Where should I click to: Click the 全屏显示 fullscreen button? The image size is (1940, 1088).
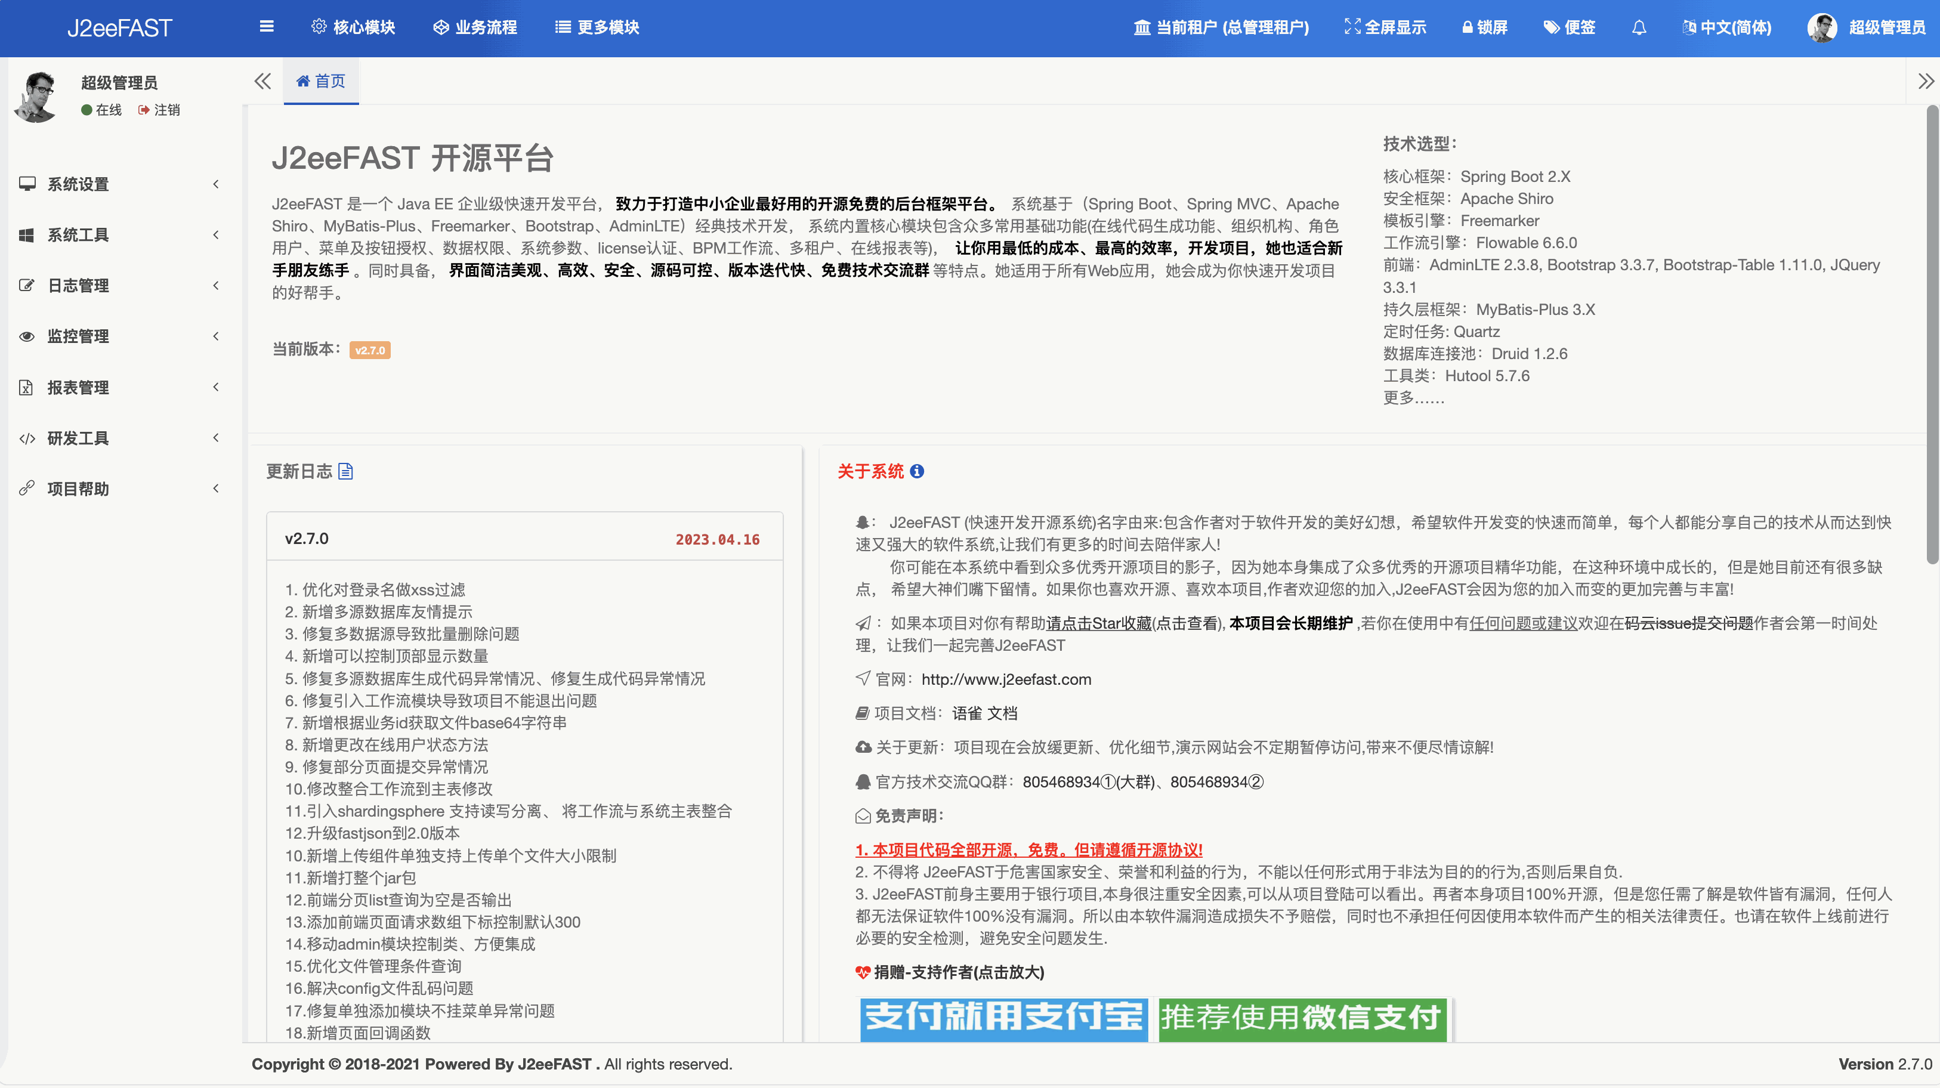tap(1385, 28)
